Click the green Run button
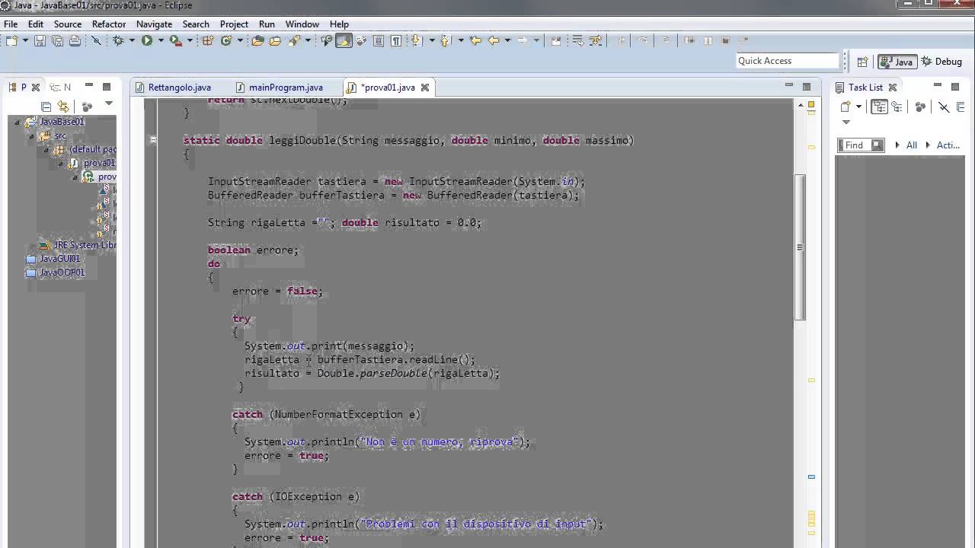Viewport: 975px width, 548px height. (147, 40)
